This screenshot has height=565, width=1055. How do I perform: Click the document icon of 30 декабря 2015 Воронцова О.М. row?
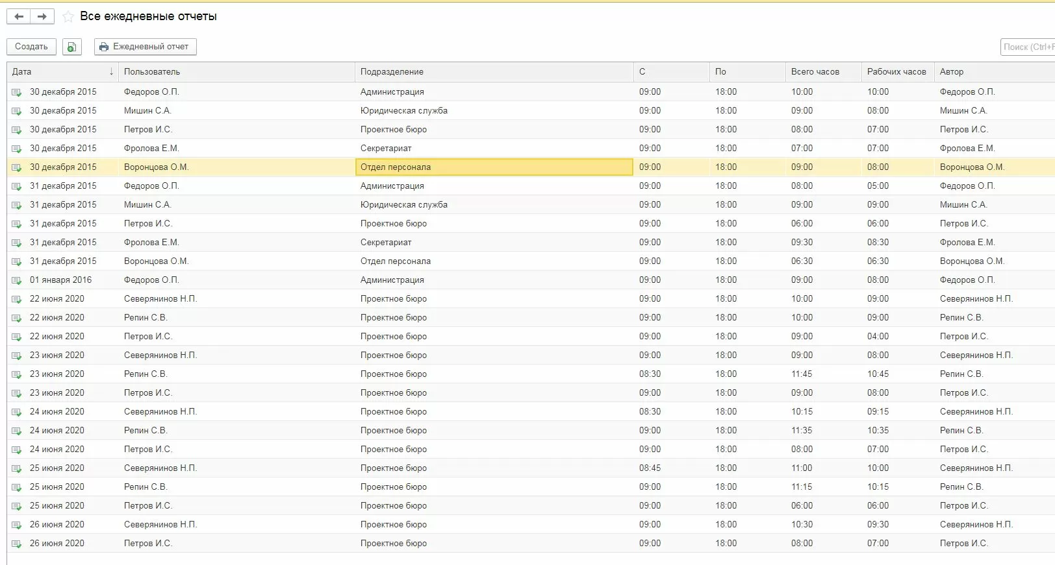tap(16, 167)
